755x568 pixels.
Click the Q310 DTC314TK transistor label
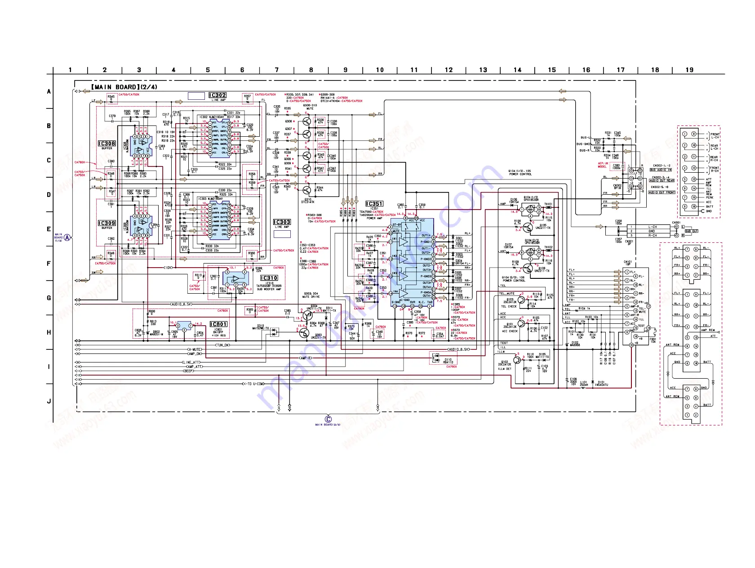(308, 201)
